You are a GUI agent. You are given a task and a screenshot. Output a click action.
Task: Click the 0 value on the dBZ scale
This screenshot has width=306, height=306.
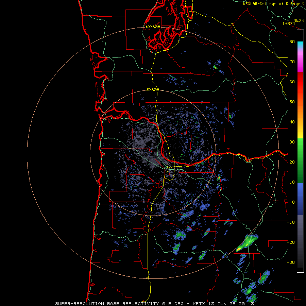[x=293, y=202]
